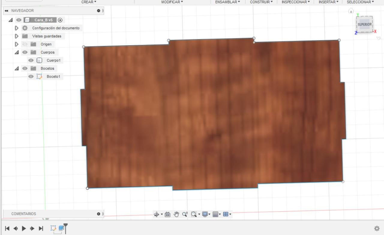Collapse the Cuerpos folder

pyautogui.click(x=17, y=52)
